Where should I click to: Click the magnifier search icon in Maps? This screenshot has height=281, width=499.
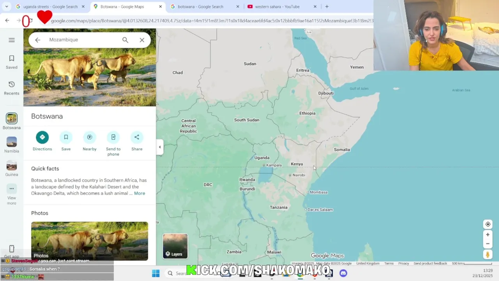[125, 40]
